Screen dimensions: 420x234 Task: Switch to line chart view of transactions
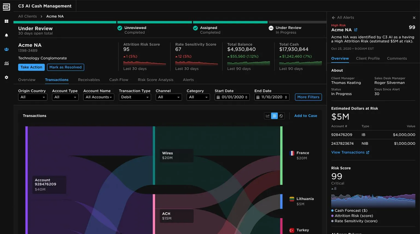[x=268, y=116]
